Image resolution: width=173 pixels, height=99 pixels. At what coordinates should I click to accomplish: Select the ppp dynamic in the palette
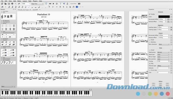[2, 42]
